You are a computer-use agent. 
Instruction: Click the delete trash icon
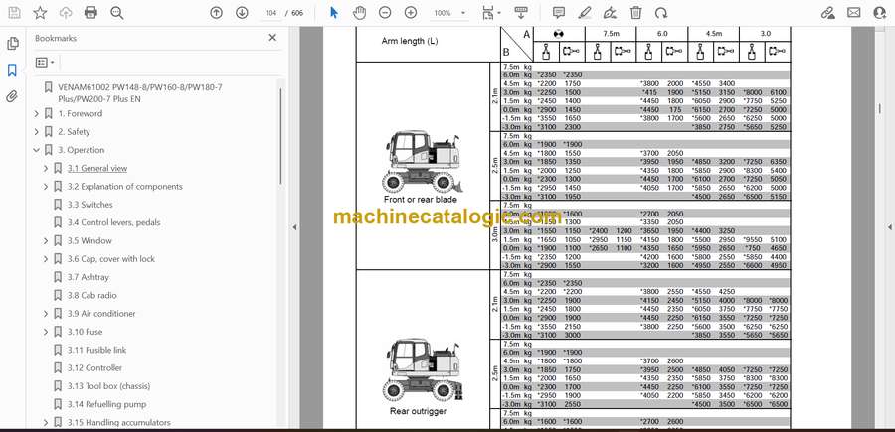635,13
